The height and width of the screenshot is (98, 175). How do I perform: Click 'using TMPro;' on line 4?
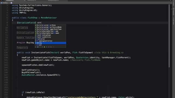tap(19, 13)
